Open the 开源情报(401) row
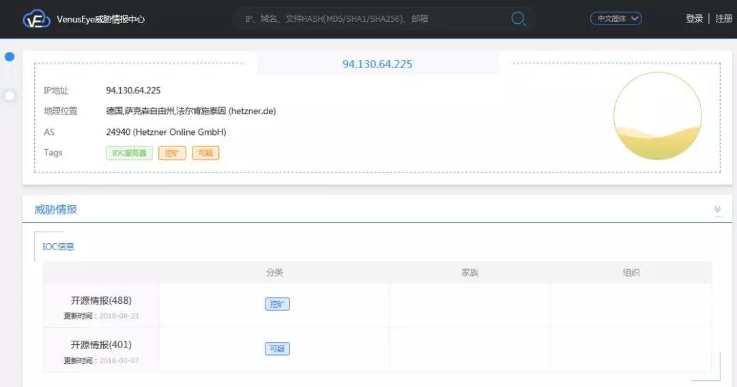Viewport: 737px width, 387px height. point(101,345)
